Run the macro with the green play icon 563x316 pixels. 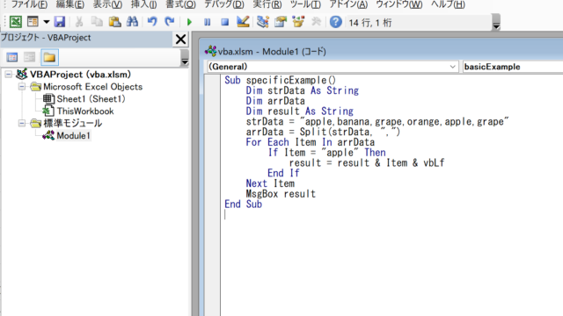pyautogui.click(x=189, y=22)
